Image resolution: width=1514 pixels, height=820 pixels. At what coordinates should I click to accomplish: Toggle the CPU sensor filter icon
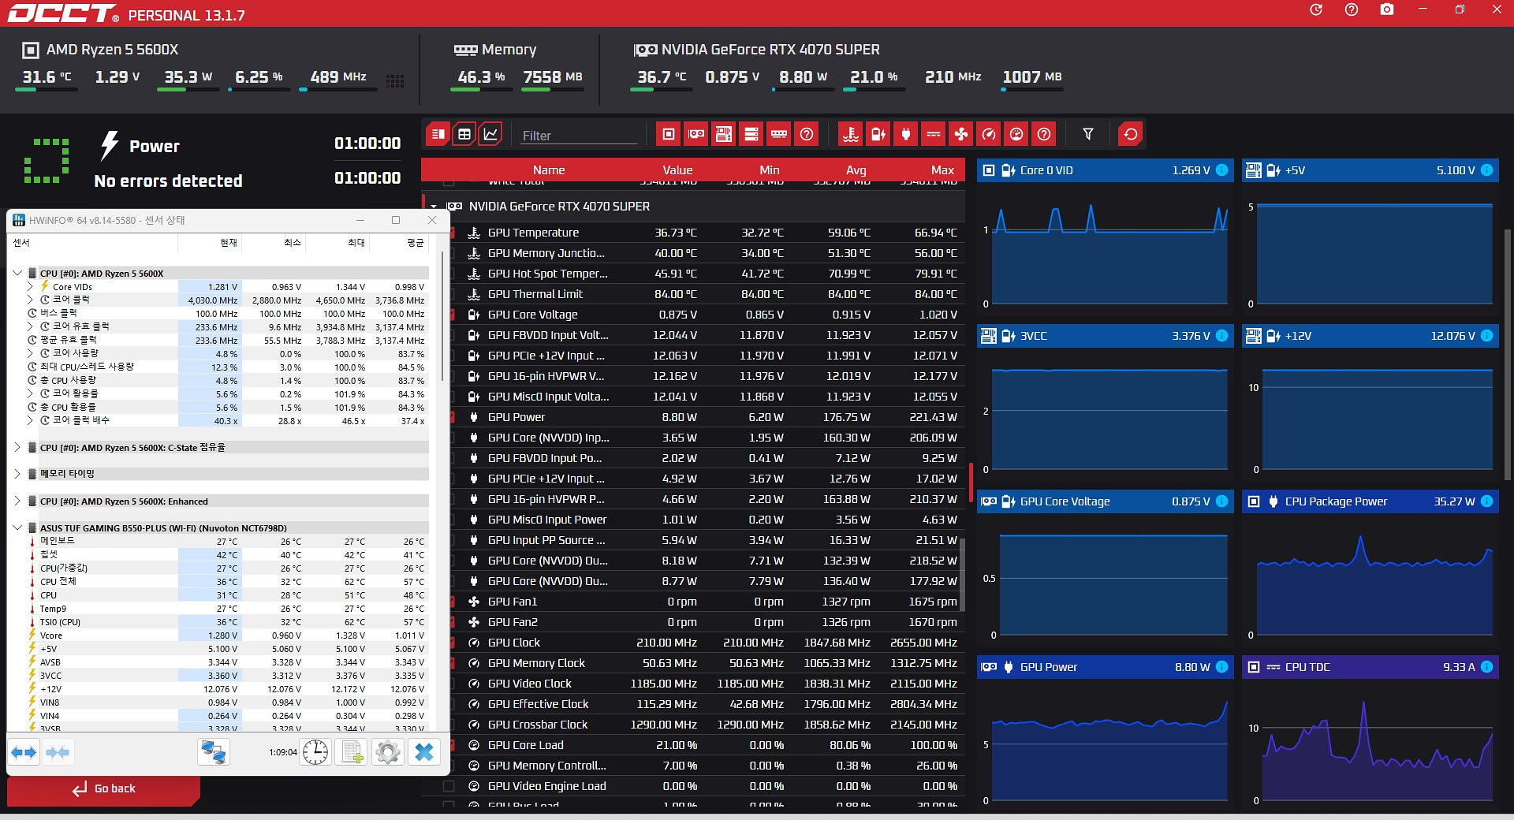pyautogui.click(x=669, y=134)
